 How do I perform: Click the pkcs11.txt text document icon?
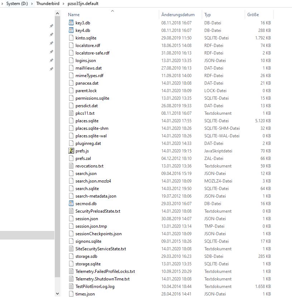tap(71, 113)
